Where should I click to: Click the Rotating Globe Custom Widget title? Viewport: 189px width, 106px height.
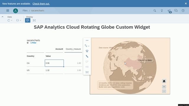92,27
